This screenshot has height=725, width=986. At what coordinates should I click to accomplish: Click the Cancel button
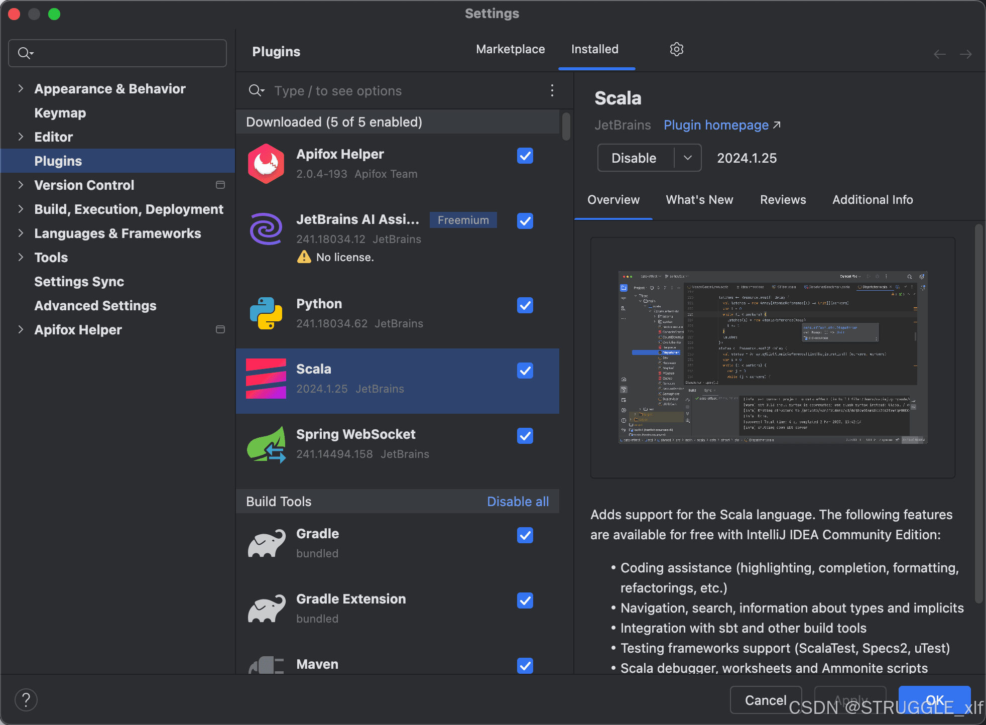pyautogui.click(x=766, y=700)
